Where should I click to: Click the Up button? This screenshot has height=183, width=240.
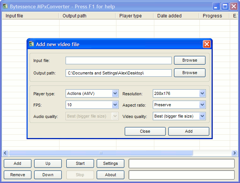(48, 163)
